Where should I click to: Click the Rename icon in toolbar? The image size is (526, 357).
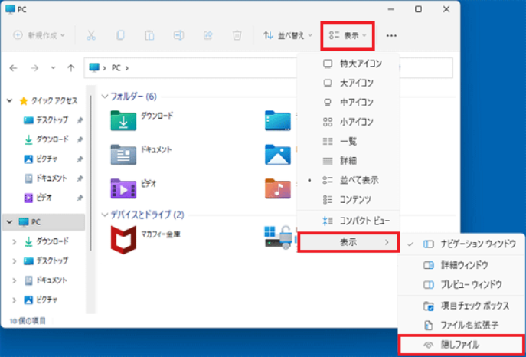point(178,35)
